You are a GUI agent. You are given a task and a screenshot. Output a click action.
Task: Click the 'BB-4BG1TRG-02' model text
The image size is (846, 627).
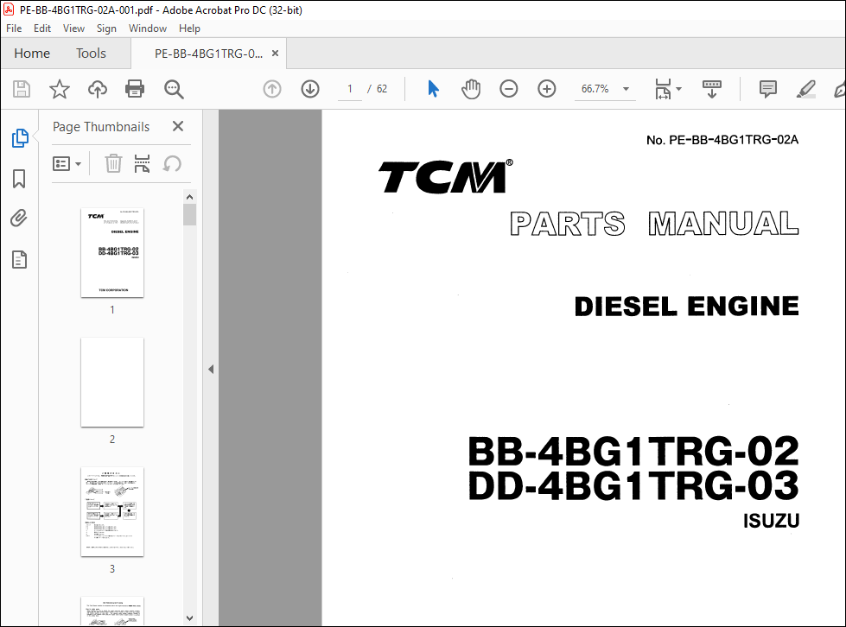[x=633, y=451]
